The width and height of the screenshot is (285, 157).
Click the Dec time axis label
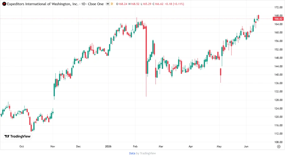coord(78,147)
